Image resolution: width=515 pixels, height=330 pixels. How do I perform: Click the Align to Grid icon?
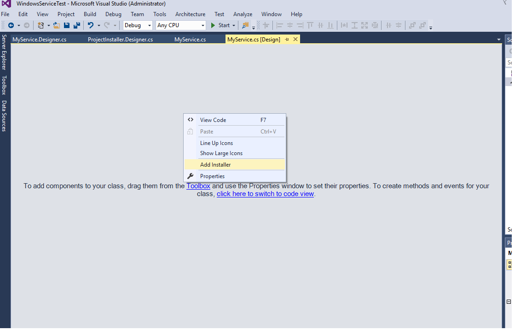pyautogui.click(x=266, y=25)
